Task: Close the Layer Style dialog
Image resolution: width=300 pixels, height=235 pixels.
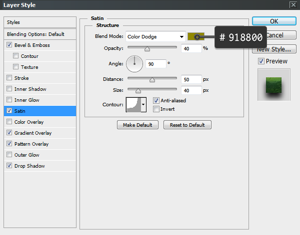Action: 292,5
